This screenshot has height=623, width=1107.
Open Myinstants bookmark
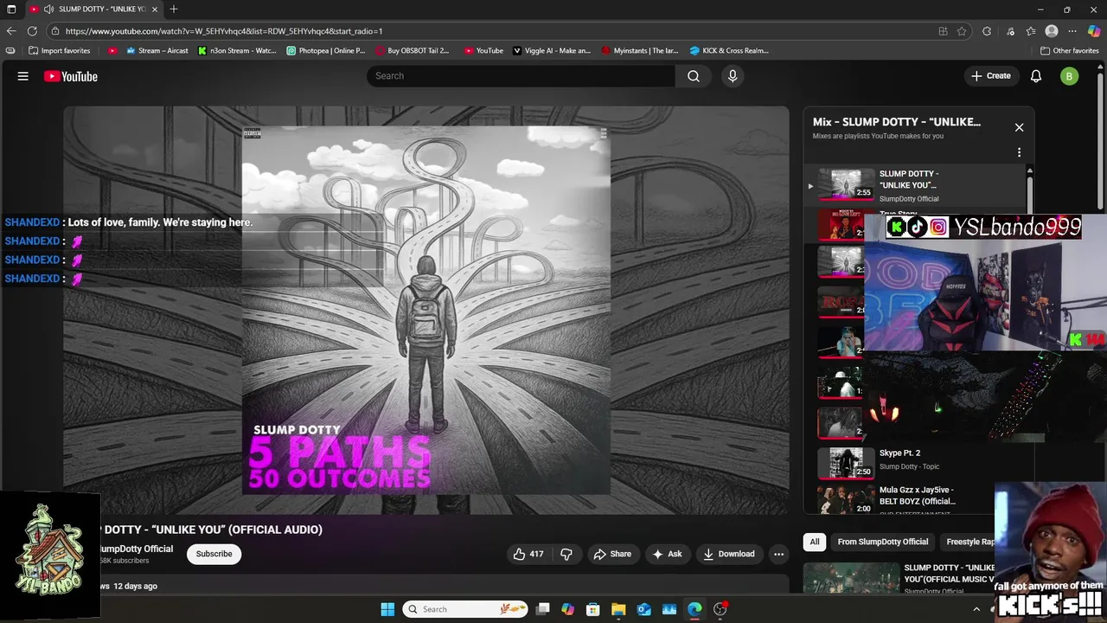[640, 50]
